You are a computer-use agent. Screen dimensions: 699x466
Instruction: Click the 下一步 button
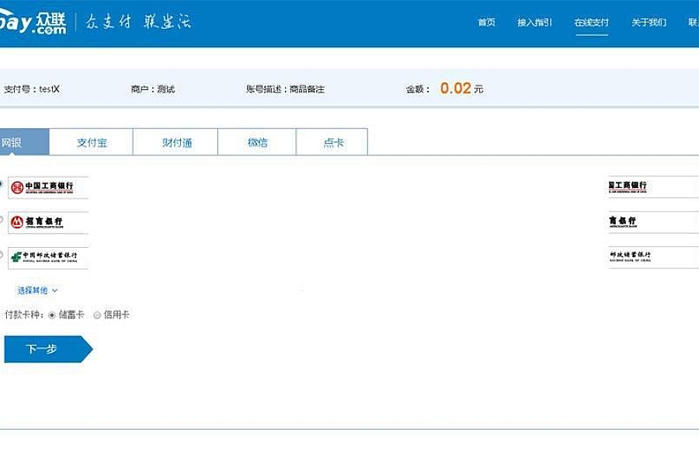48,349
